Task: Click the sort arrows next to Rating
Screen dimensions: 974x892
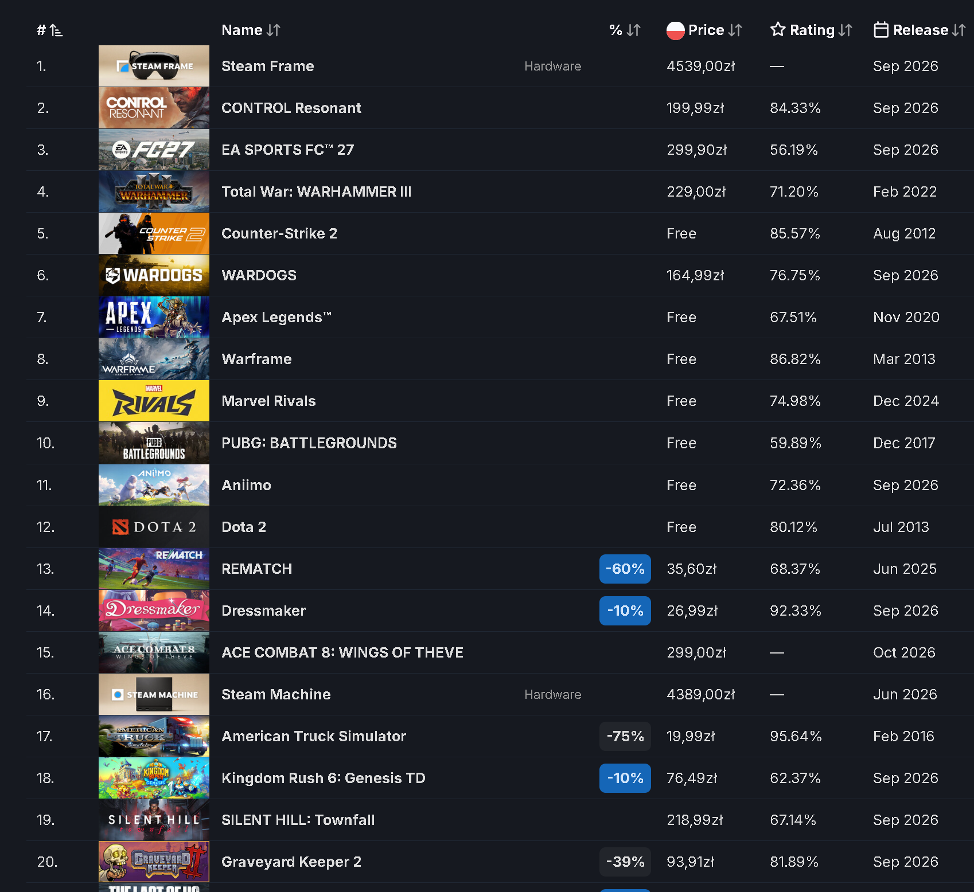Action: pos(846,30)
